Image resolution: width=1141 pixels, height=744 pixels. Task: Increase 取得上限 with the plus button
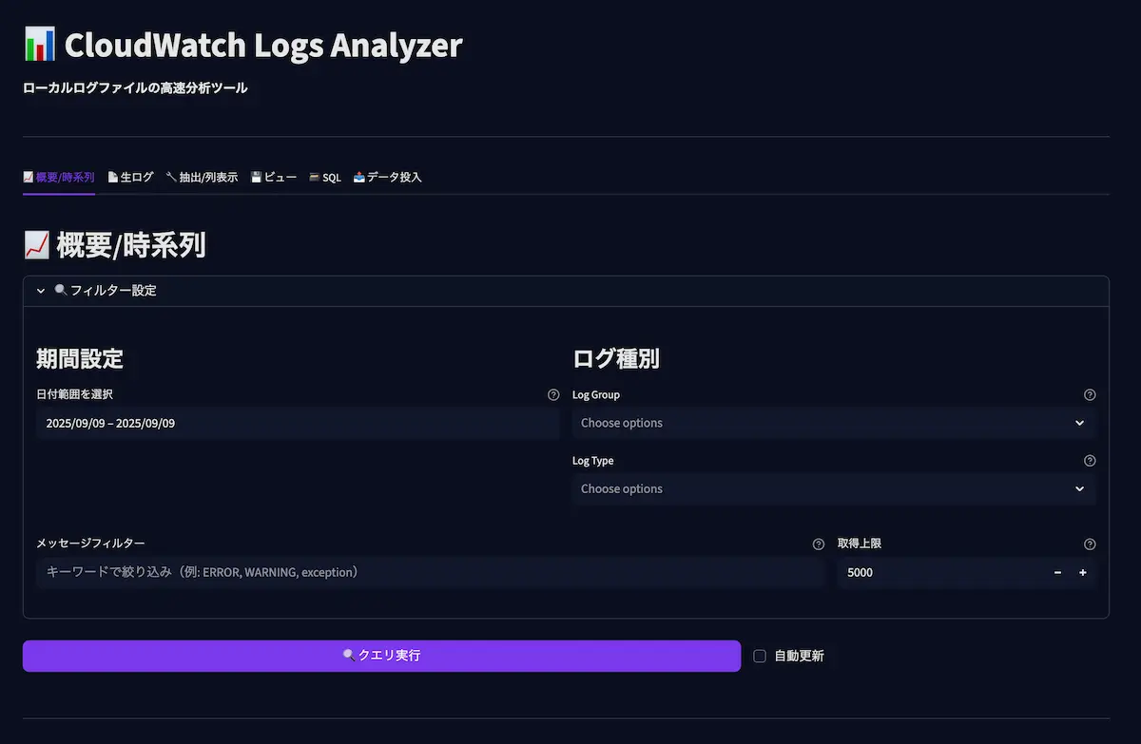point(1083,573)
